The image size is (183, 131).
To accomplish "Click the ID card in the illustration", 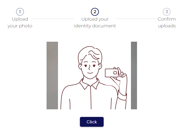I will 112,73.
